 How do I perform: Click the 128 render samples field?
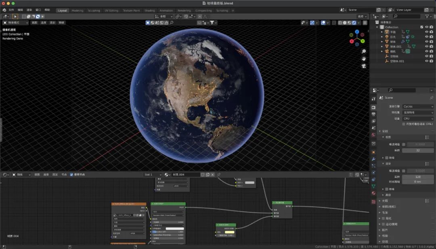click(417, 177)
